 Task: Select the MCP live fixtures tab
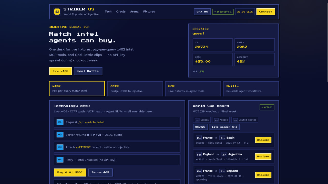click(193, 89)
